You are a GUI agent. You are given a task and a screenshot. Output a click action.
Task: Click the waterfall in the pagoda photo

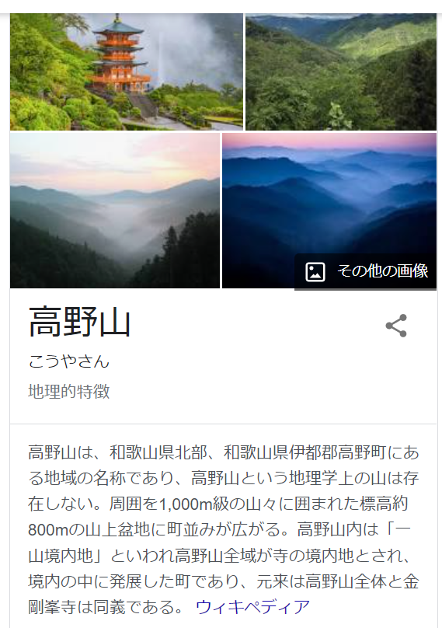tap(161, 60)
